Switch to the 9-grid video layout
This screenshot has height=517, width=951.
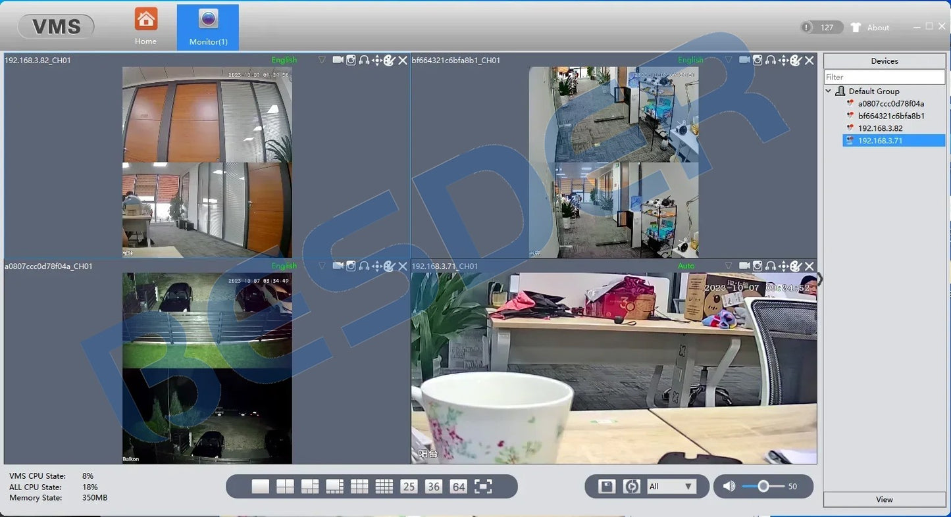point(359,485)
